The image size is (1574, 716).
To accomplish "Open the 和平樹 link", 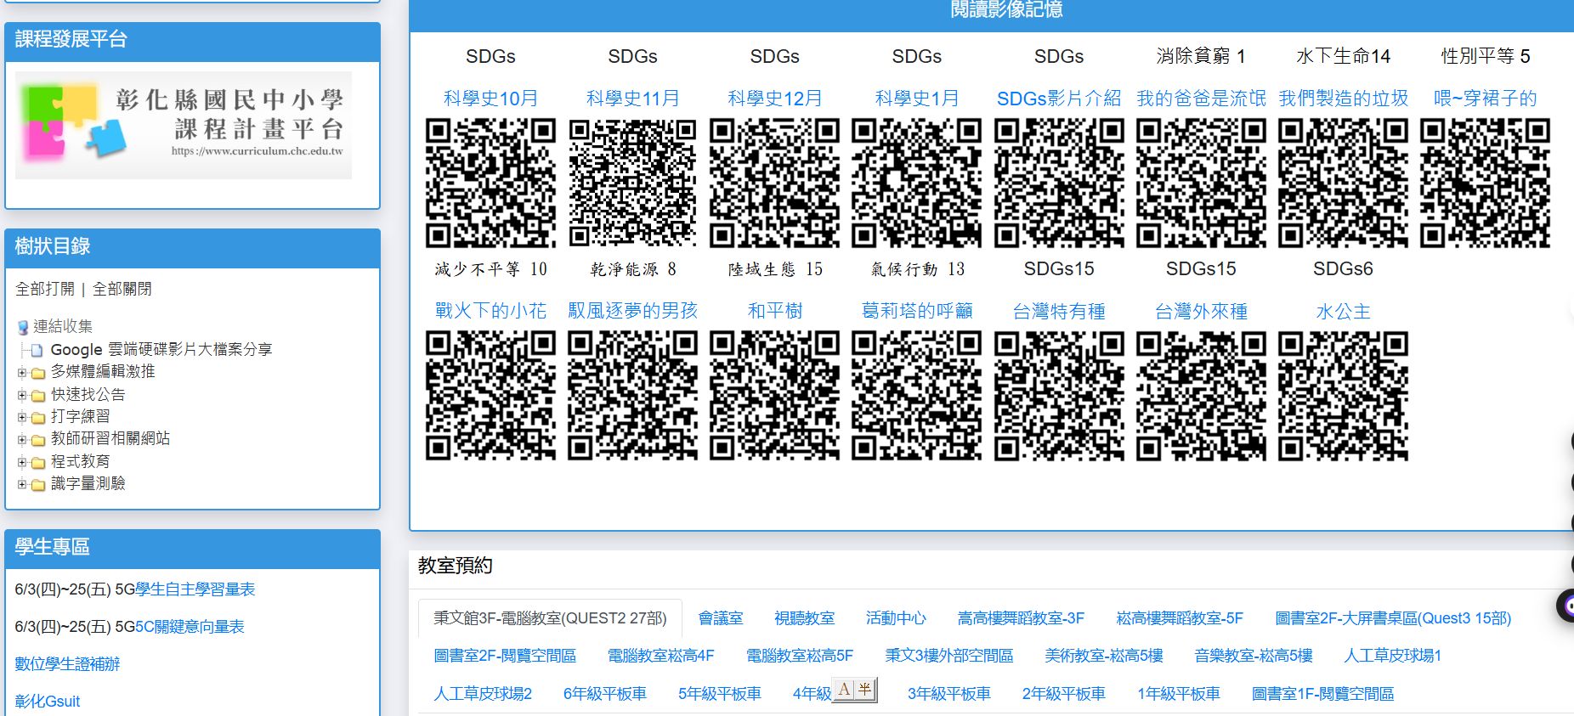I will (x=774, y=311).
